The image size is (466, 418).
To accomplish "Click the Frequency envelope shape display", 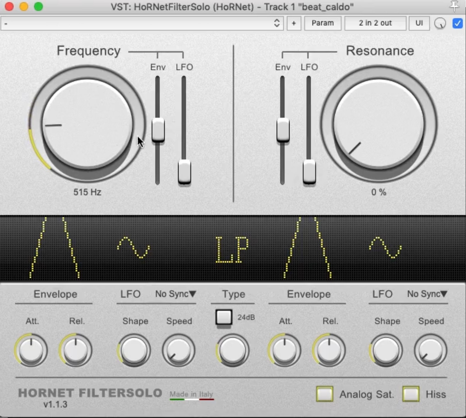I will click(x=55, y=247).
